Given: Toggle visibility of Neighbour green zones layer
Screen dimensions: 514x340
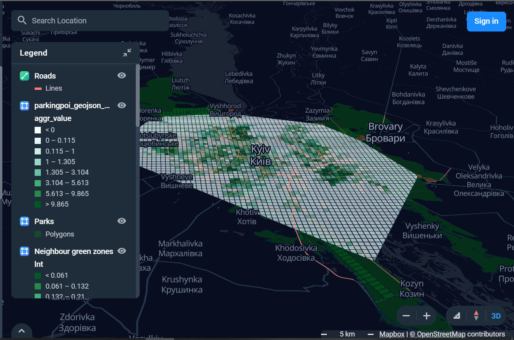Looking at the screenshot, I should [122, 251].
